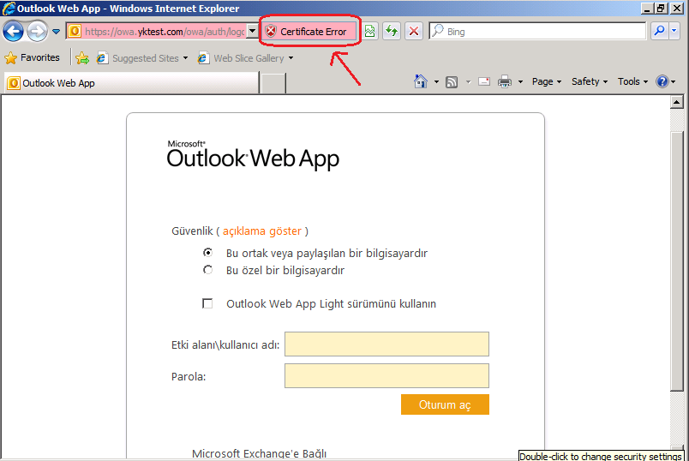689x461 pixels.
Task: Click the Parola password field
Action: (386, 375)
